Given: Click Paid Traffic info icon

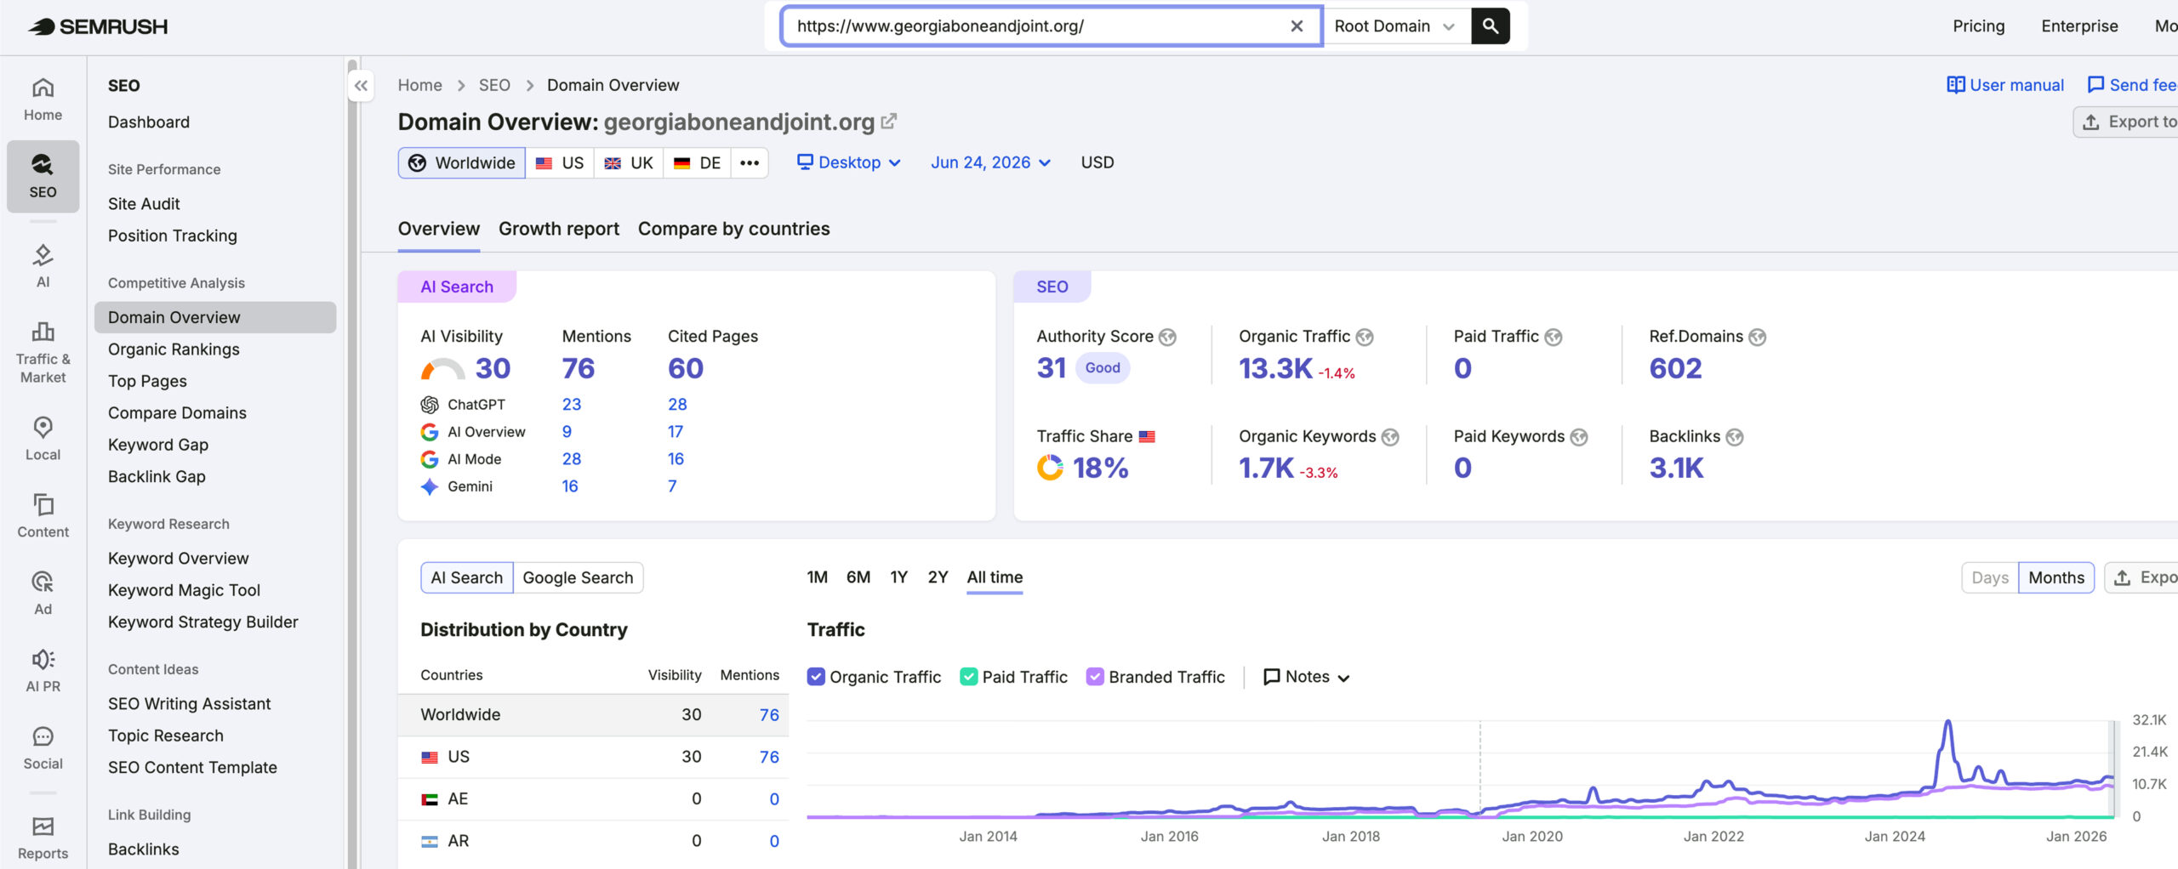Looking at the screenshot, I should (1554, 337).
